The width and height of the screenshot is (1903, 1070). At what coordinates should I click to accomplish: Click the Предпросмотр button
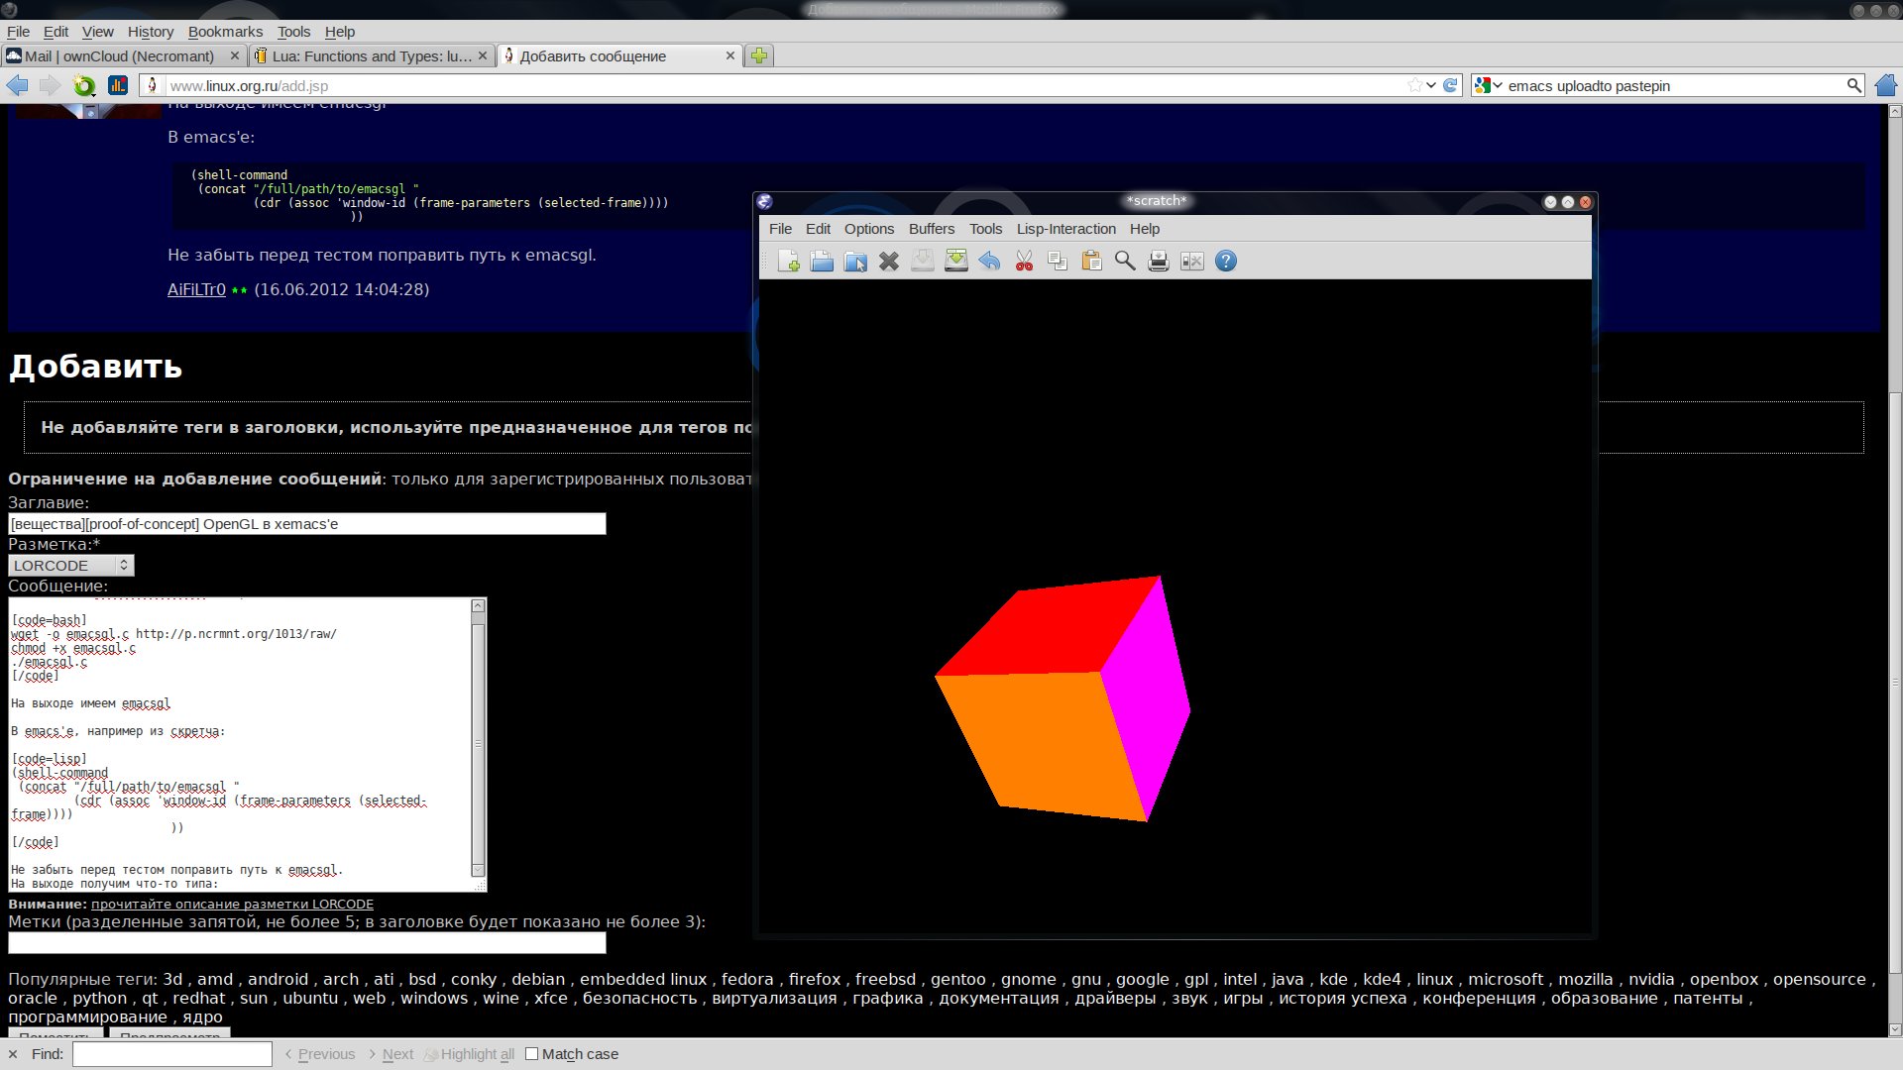(x=170, y=1036)
